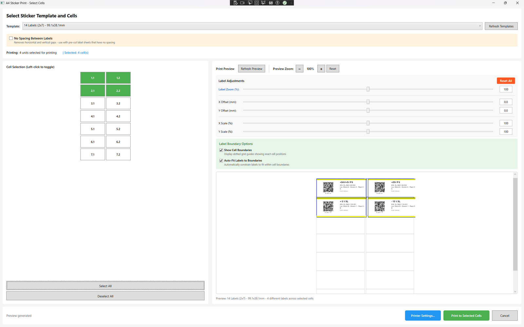
Task: Disable Show Cell Boundaries
Action: click(221, 150)
